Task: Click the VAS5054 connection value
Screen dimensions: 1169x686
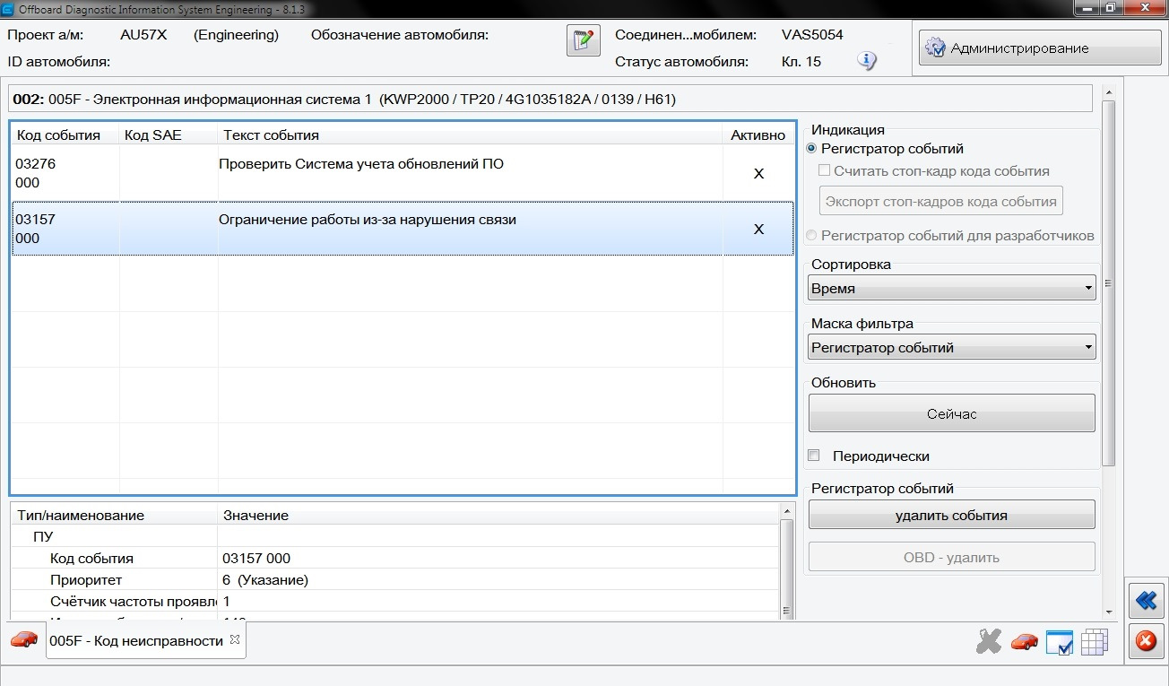Action: tap(812, 35)
